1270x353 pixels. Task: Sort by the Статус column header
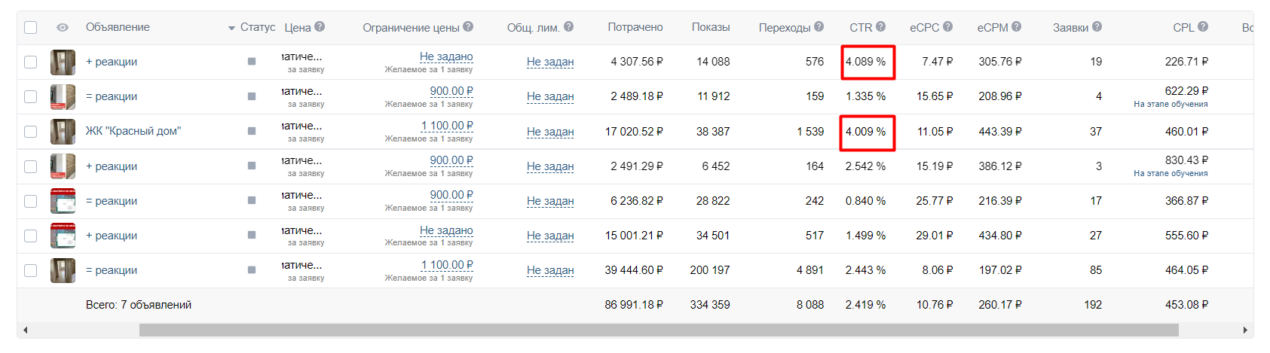tap(258, 27)
